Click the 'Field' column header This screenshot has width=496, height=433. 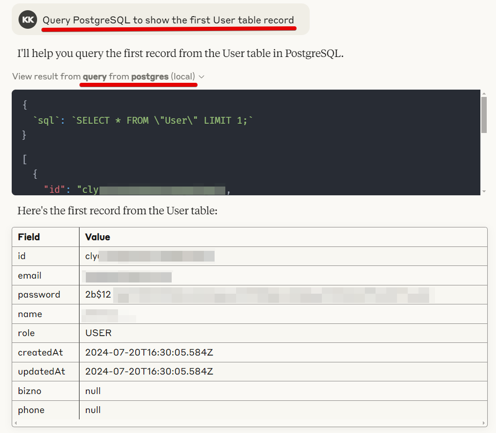[x=45, y=237]
